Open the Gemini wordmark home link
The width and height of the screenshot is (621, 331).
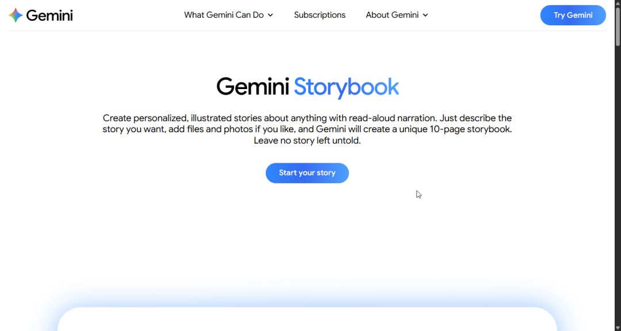pyautogui.click(x=49, y=16)
